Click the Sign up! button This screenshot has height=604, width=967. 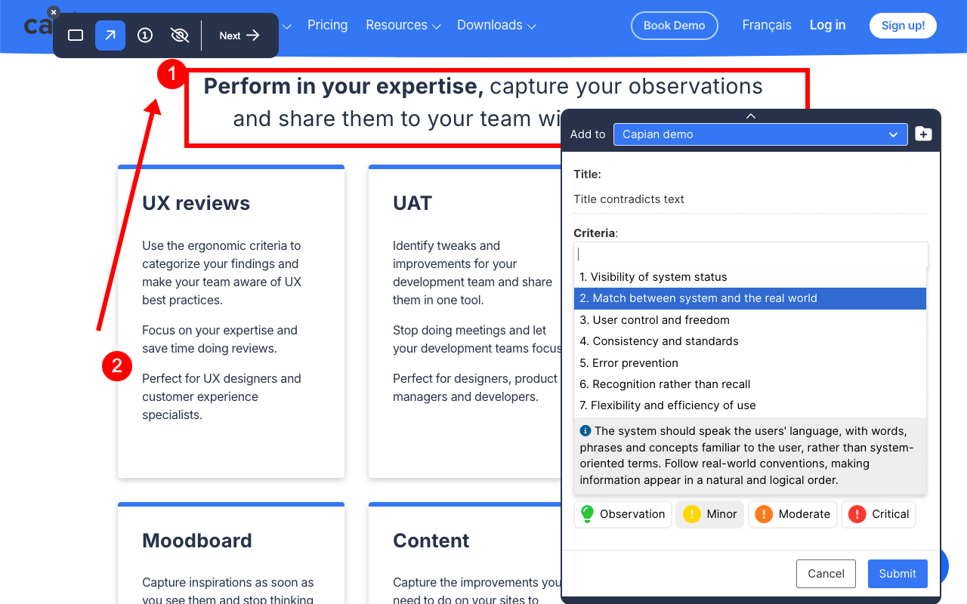(x=903, y=26)
